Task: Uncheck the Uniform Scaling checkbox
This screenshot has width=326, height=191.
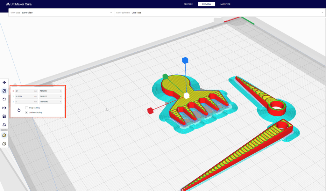Action: click(27, 113)
